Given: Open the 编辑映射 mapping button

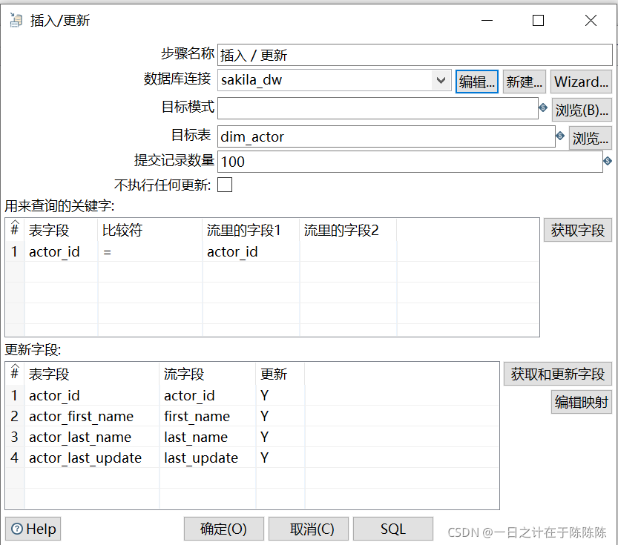Looking at the screenshot, I should (582, 402).
